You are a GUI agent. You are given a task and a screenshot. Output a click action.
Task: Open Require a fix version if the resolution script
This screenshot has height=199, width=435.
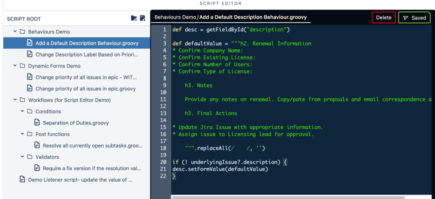pos(92,168)
